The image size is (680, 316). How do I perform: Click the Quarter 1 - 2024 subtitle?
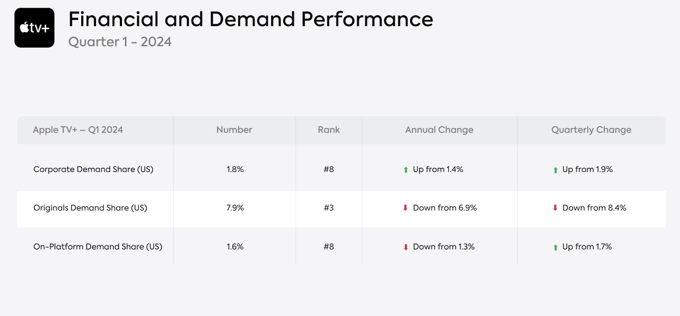[x=120, y=42]
